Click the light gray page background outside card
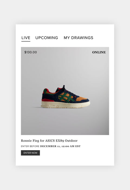Screen dimensions: 130x190 click(x=65, y=12)
